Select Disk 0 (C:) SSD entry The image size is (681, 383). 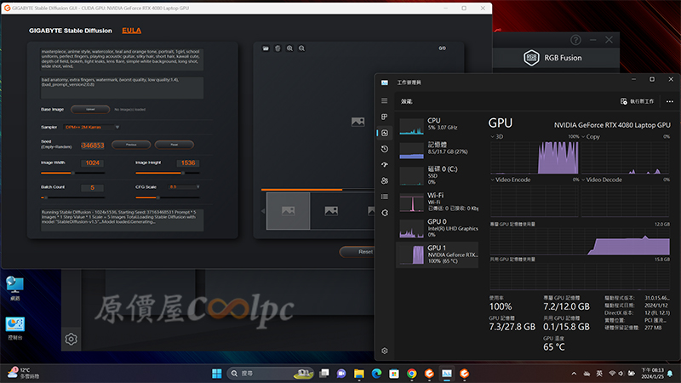438,175
